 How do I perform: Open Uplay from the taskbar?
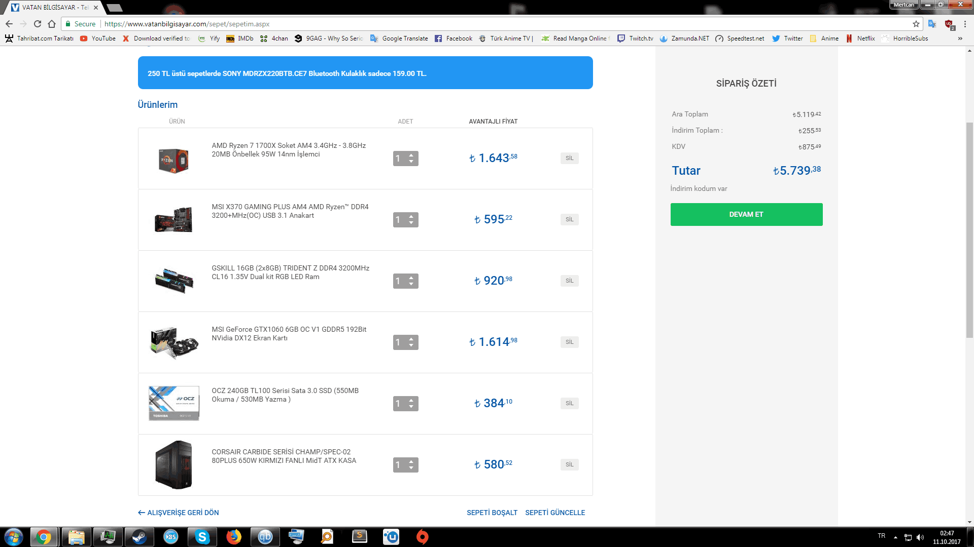[391, 537]
